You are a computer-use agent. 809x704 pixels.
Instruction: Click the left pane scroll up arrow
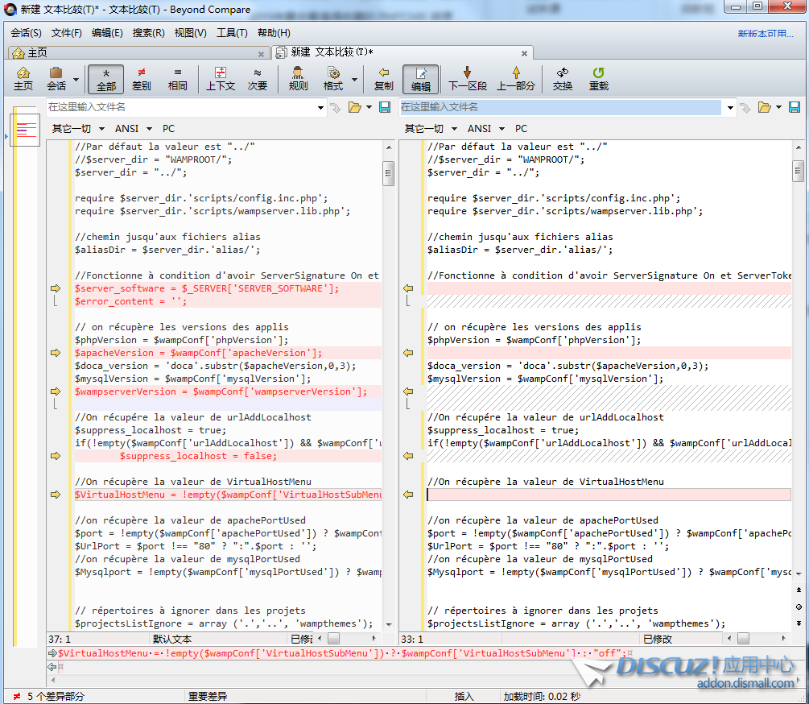(389, 147)
